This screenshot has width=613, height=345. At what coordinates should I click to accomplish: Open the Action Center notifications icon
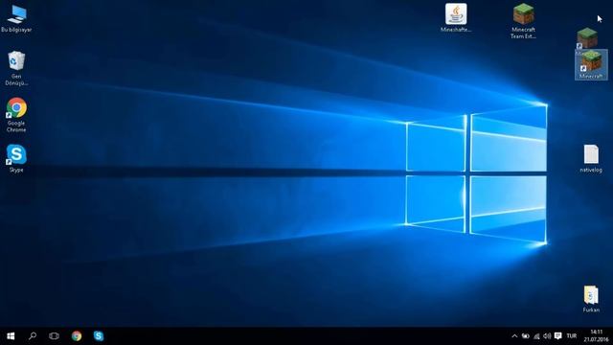(x=557, y=336)
